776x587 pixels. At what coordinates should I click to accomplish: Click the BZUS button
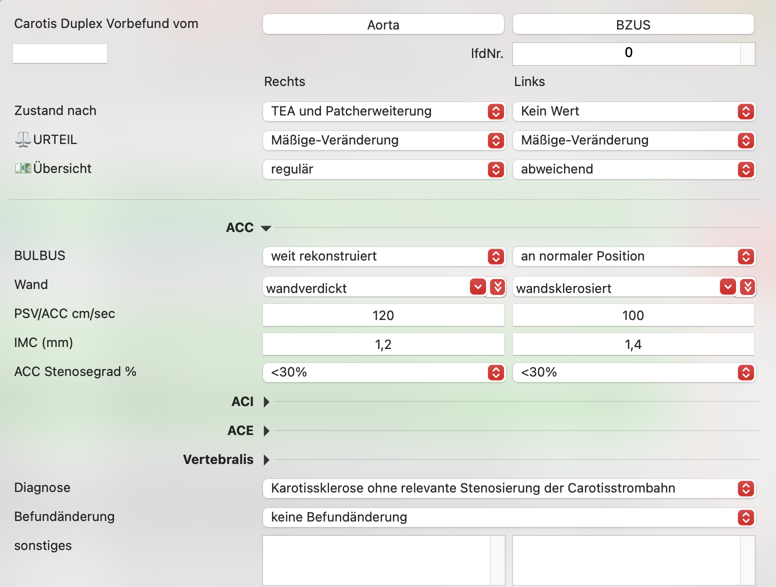[633, 24]
